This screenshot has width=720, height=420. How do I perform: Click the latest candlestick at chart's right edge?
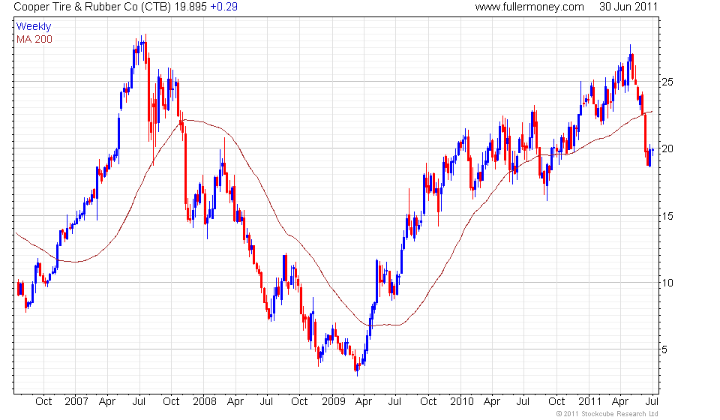(x=652, y=151)
